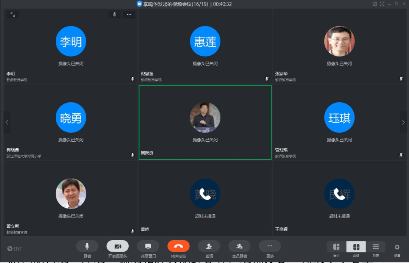Click the 邀请 invite participants icon
409x263 pixels.
point(209,246)
